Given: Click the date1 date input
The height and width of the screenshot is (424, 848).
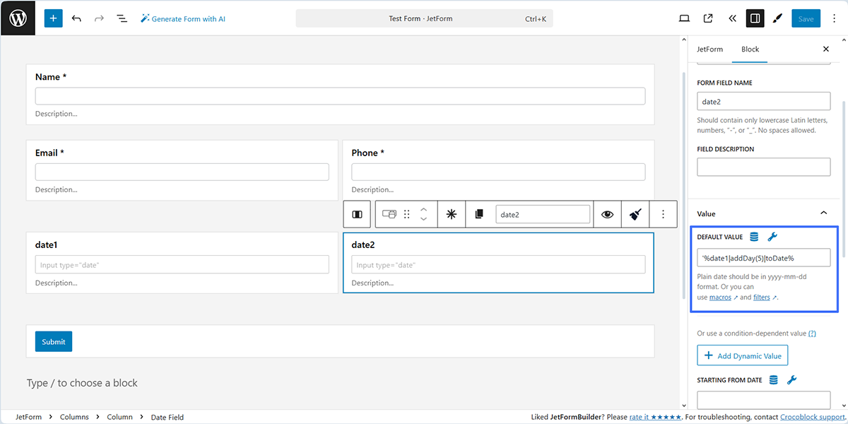Looking at the screenshot, I should [182, 264].
